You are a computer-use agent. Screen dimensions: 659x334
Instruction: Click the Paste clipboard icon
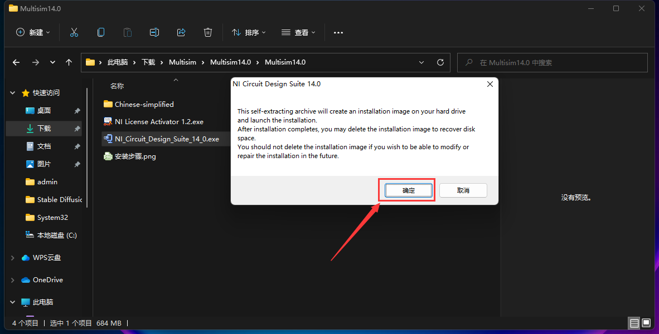[x=127, y=32]
